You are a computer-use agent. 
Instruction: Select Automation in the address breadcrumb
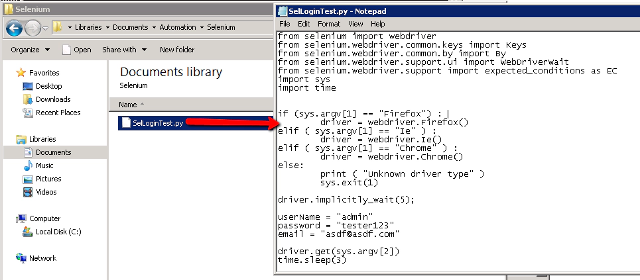coord(178,27)
